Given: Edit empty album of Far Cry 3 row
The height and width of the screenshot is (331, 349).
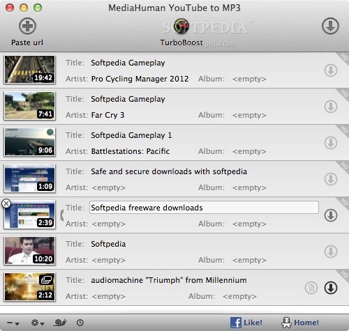Looking at the screenshot, I should (249, 115).
